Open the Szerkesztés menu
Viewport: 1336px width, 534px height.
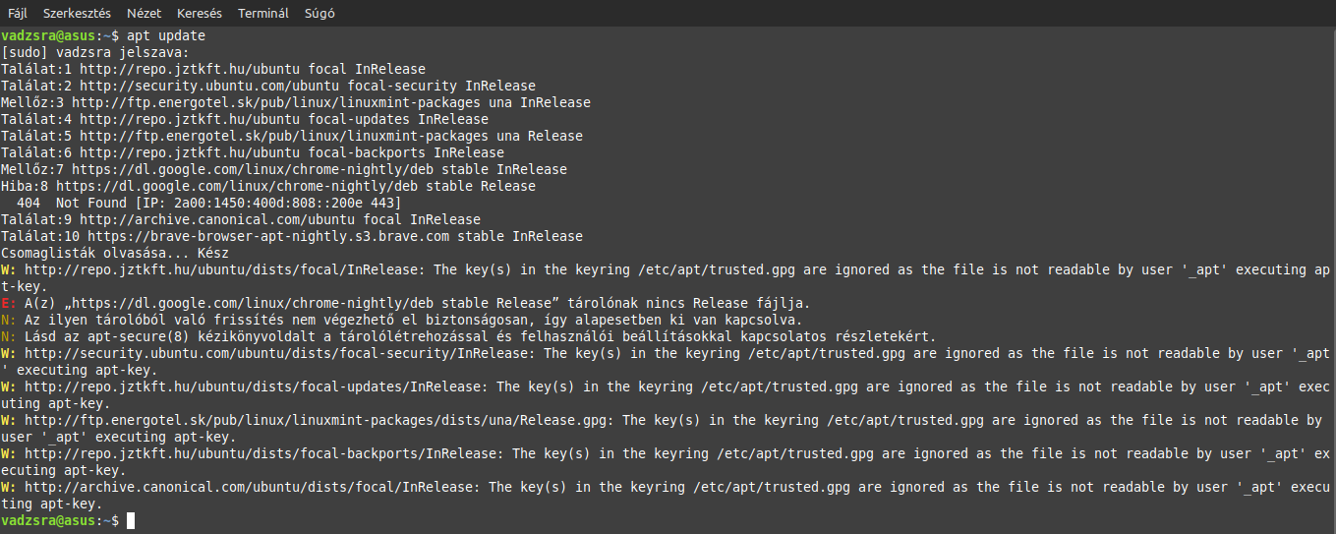click(x=77, y=14)
